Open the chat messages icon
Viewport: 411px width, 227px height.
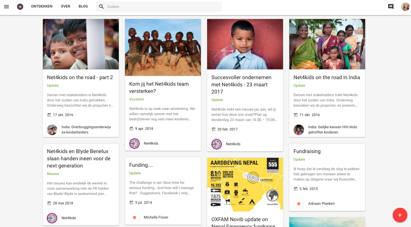click(x=391, y=7)
